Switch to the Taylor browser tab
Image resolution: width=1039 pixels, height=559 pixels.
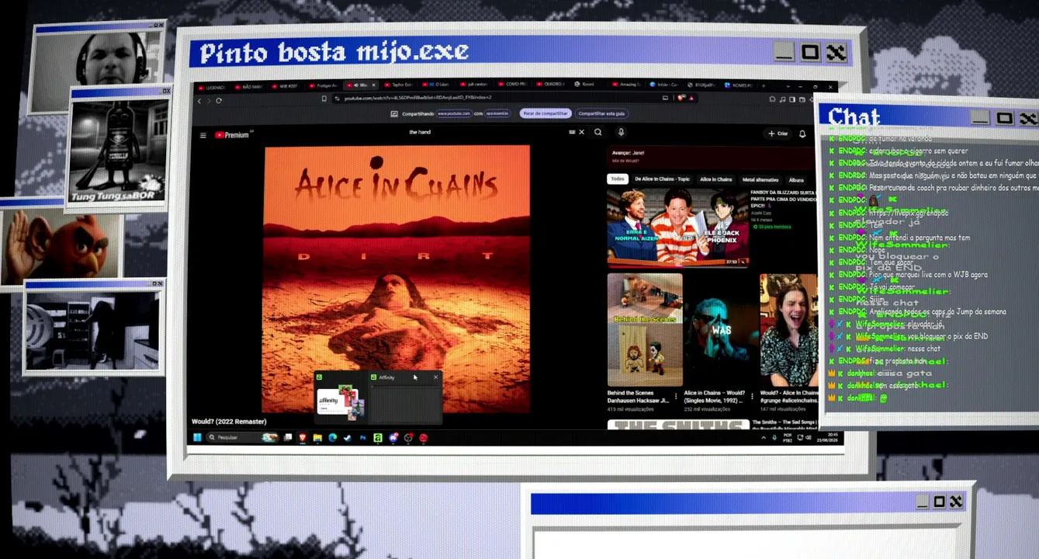(398, 85)
